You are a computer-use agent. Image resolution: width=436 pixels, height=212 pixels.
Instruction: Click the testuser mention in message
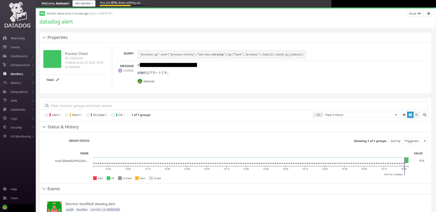point(149,82)
